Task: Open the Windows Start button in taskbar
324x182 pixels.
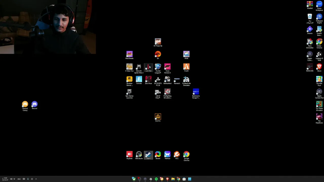Action: (190, 179)
